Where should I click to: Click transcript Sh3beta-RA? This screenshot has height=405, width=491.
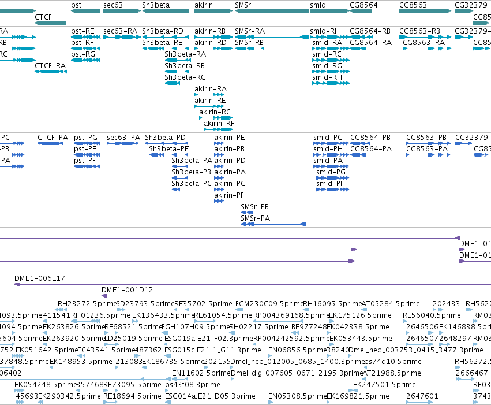pyautogui.click(x=185, y=54)
